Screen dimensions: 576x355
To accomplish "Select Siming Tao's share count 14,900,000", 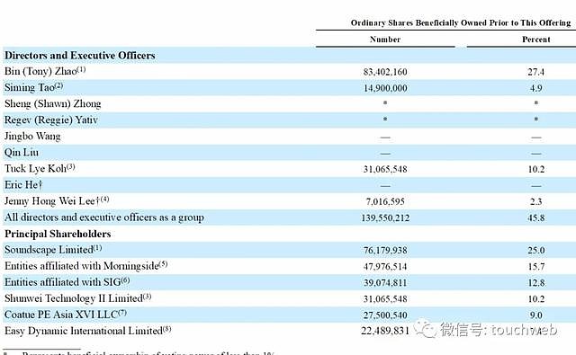I will [x=385, y=88].
